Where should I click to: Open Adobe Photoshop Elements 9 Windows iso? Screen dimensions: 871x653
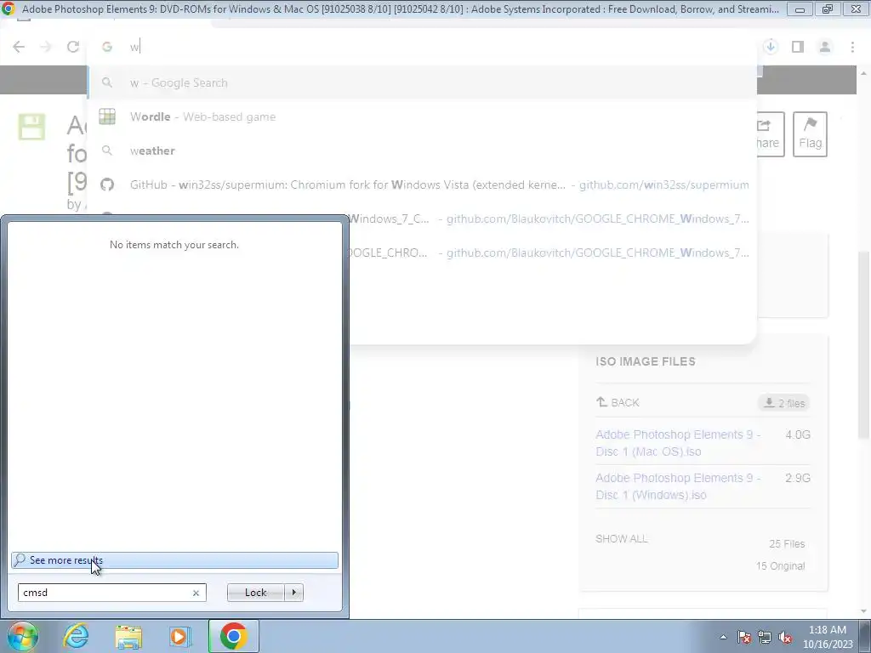click(x=678, y=486)
